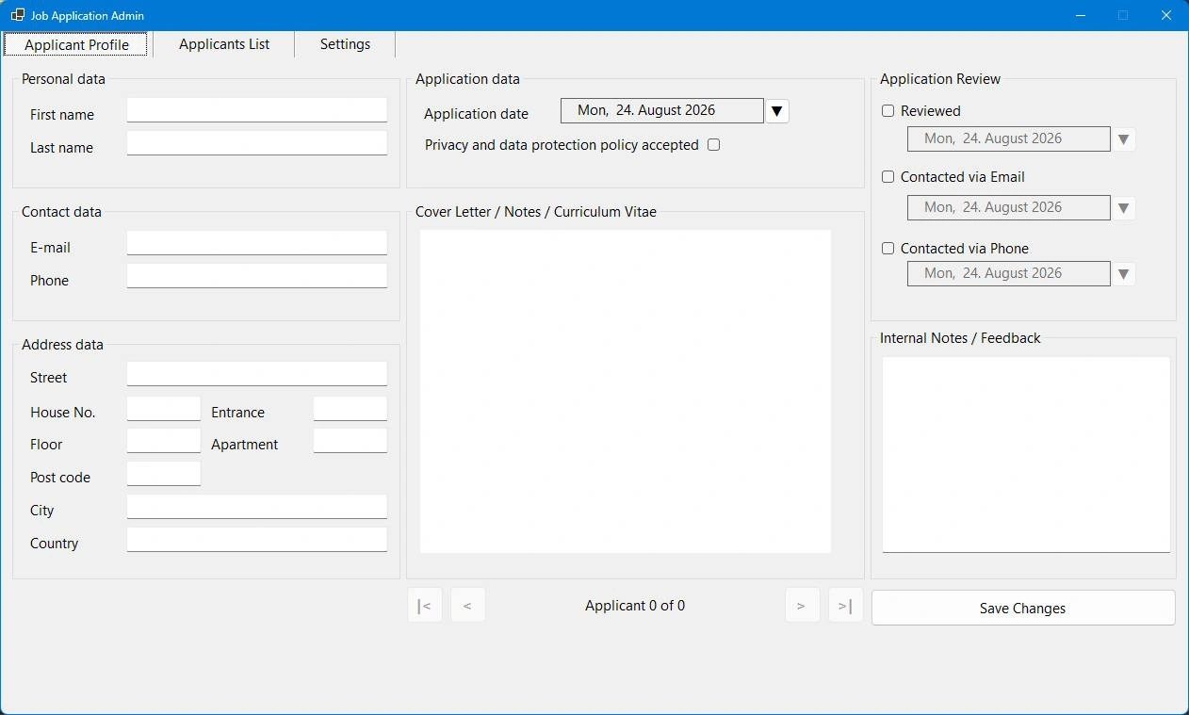Click the Entrance input field

click(350, 409)
